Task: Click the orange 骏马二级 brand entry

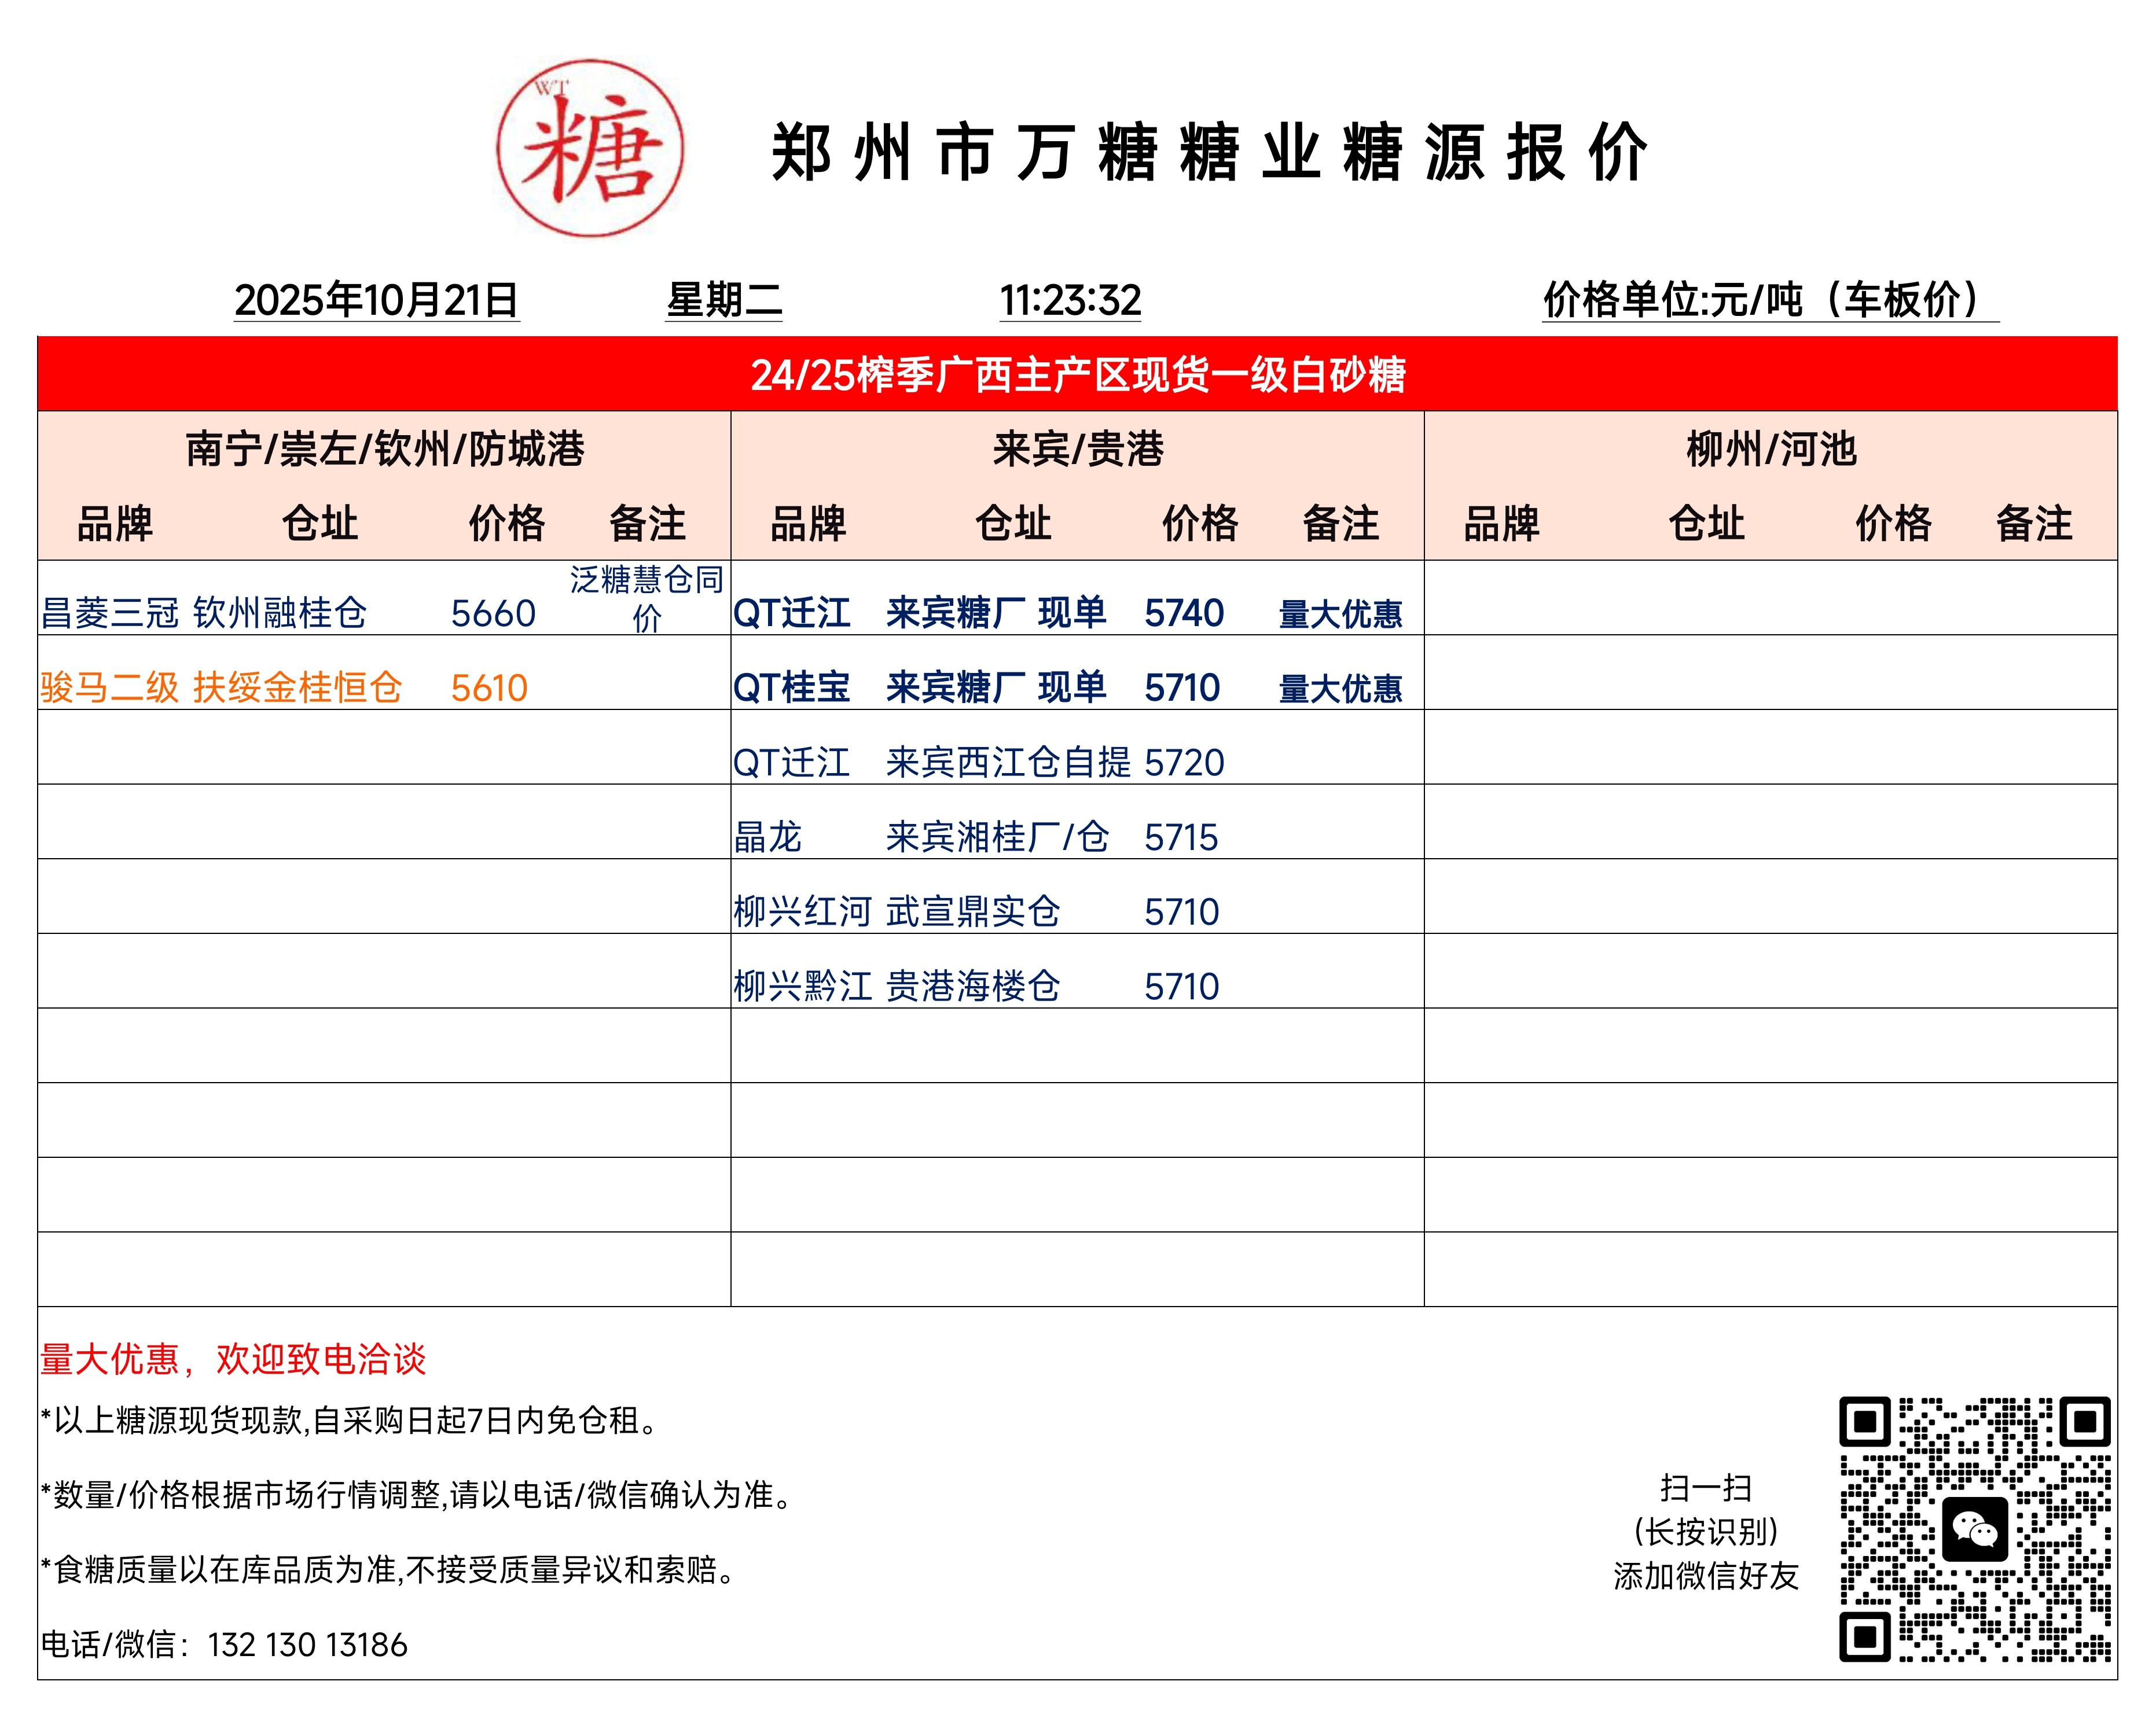Action: point(110,688)
